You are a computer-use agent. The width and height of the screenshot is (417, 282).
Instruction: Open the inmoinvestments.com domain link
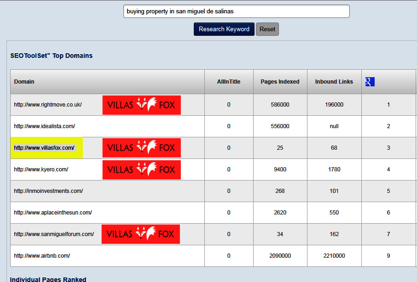tap(48, 191)
